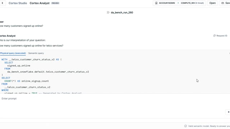Click the Save button icon
The image size is (230, 129).
pyautogui.click(x=222, y=3)
